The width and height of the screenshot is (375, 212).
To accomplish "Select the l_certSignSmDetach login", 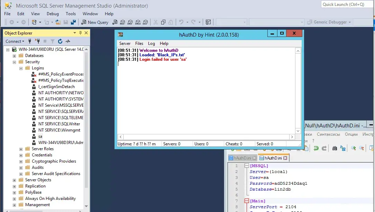I will (56, 87).
